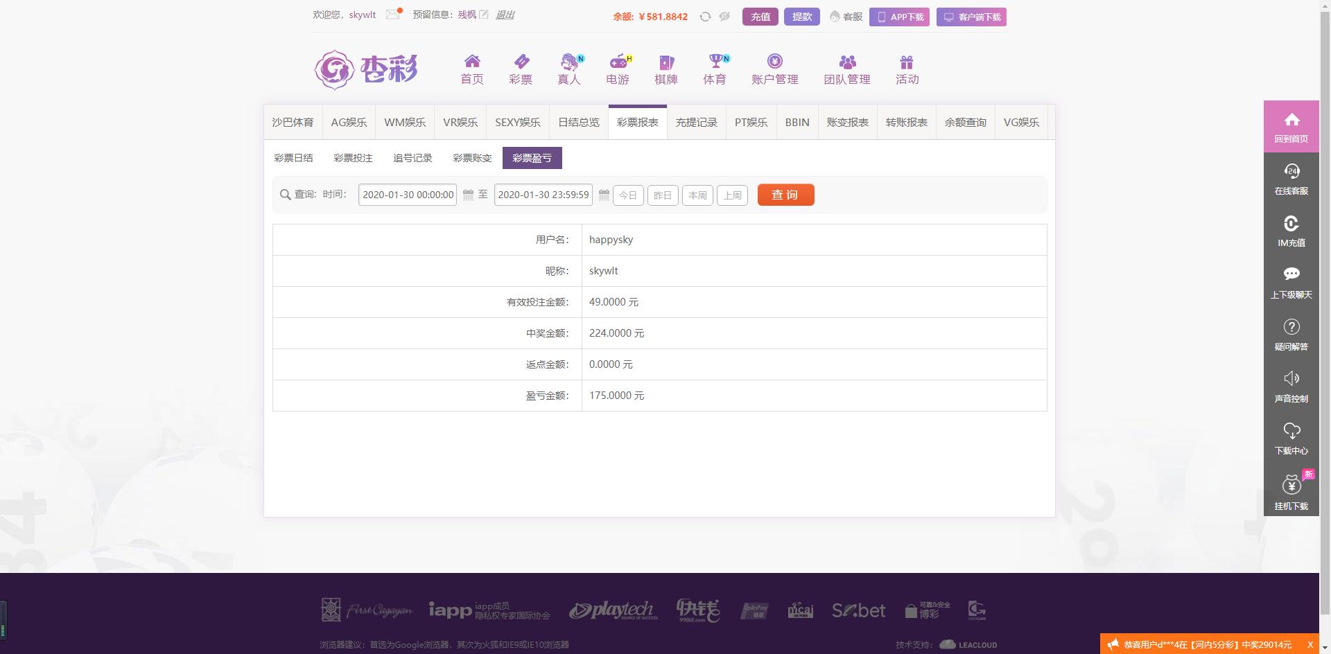The width and height of the screenshot is (1331, 654).
Task: Click the start time input field
Action: pos(408,195)
